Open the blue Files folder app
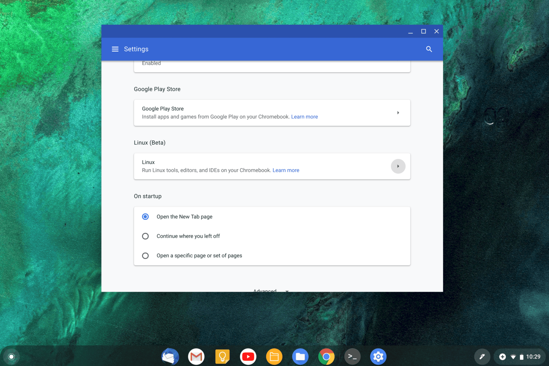This screenshot has width=549, height=366. point(300,357)
